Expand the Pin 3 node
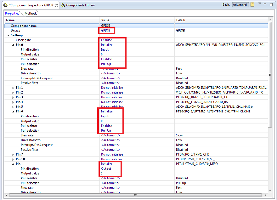The height and width of the screenshot is (200, 277). [x=13, y=97]
